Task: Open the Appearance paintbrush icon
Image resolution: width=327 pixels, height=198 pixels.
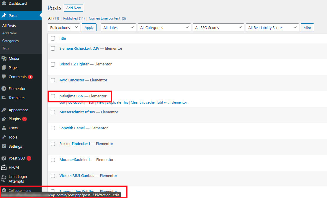Action: pyautogui.click(x=4, y=110)
